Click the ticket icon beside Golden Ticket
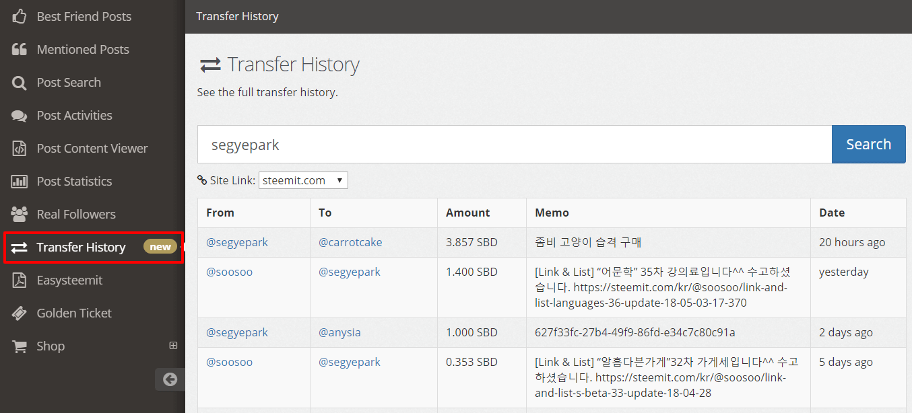This screenshot has height=413, width=912. coord(20,313)
